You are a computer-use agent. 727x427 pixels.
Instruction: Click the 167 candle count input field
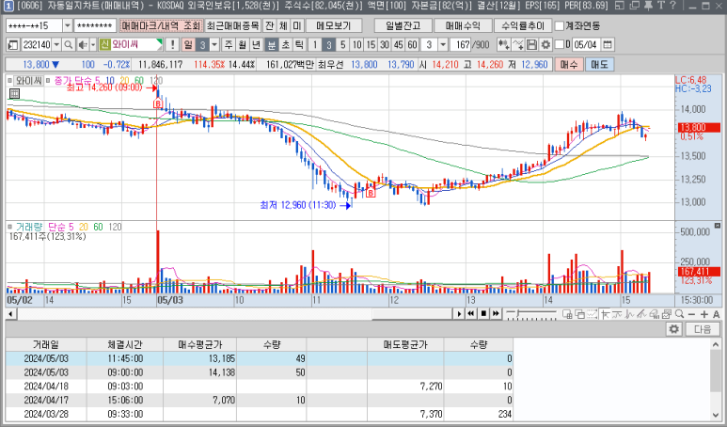(462, 44)
